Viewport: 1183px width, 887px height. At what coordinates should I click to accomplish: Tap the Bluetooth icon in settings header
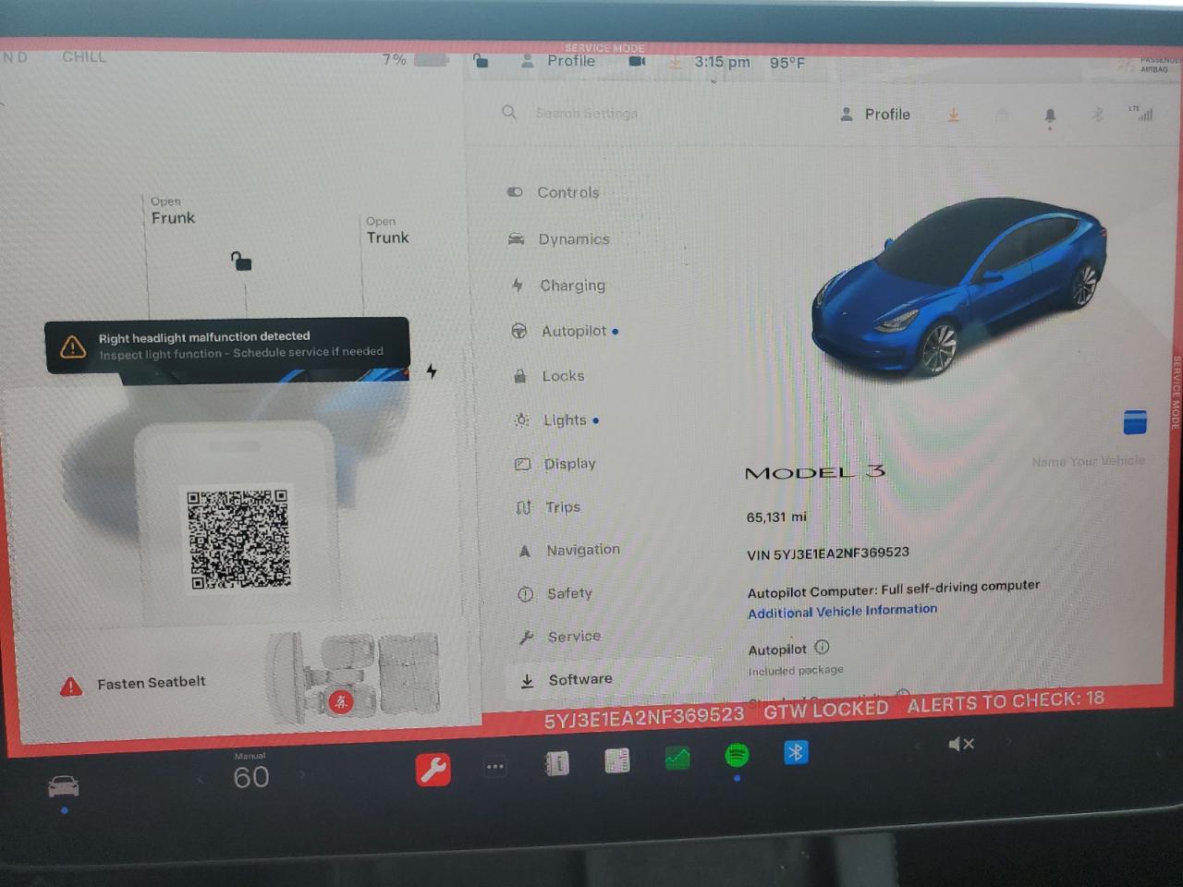(x=1097, y=115)
